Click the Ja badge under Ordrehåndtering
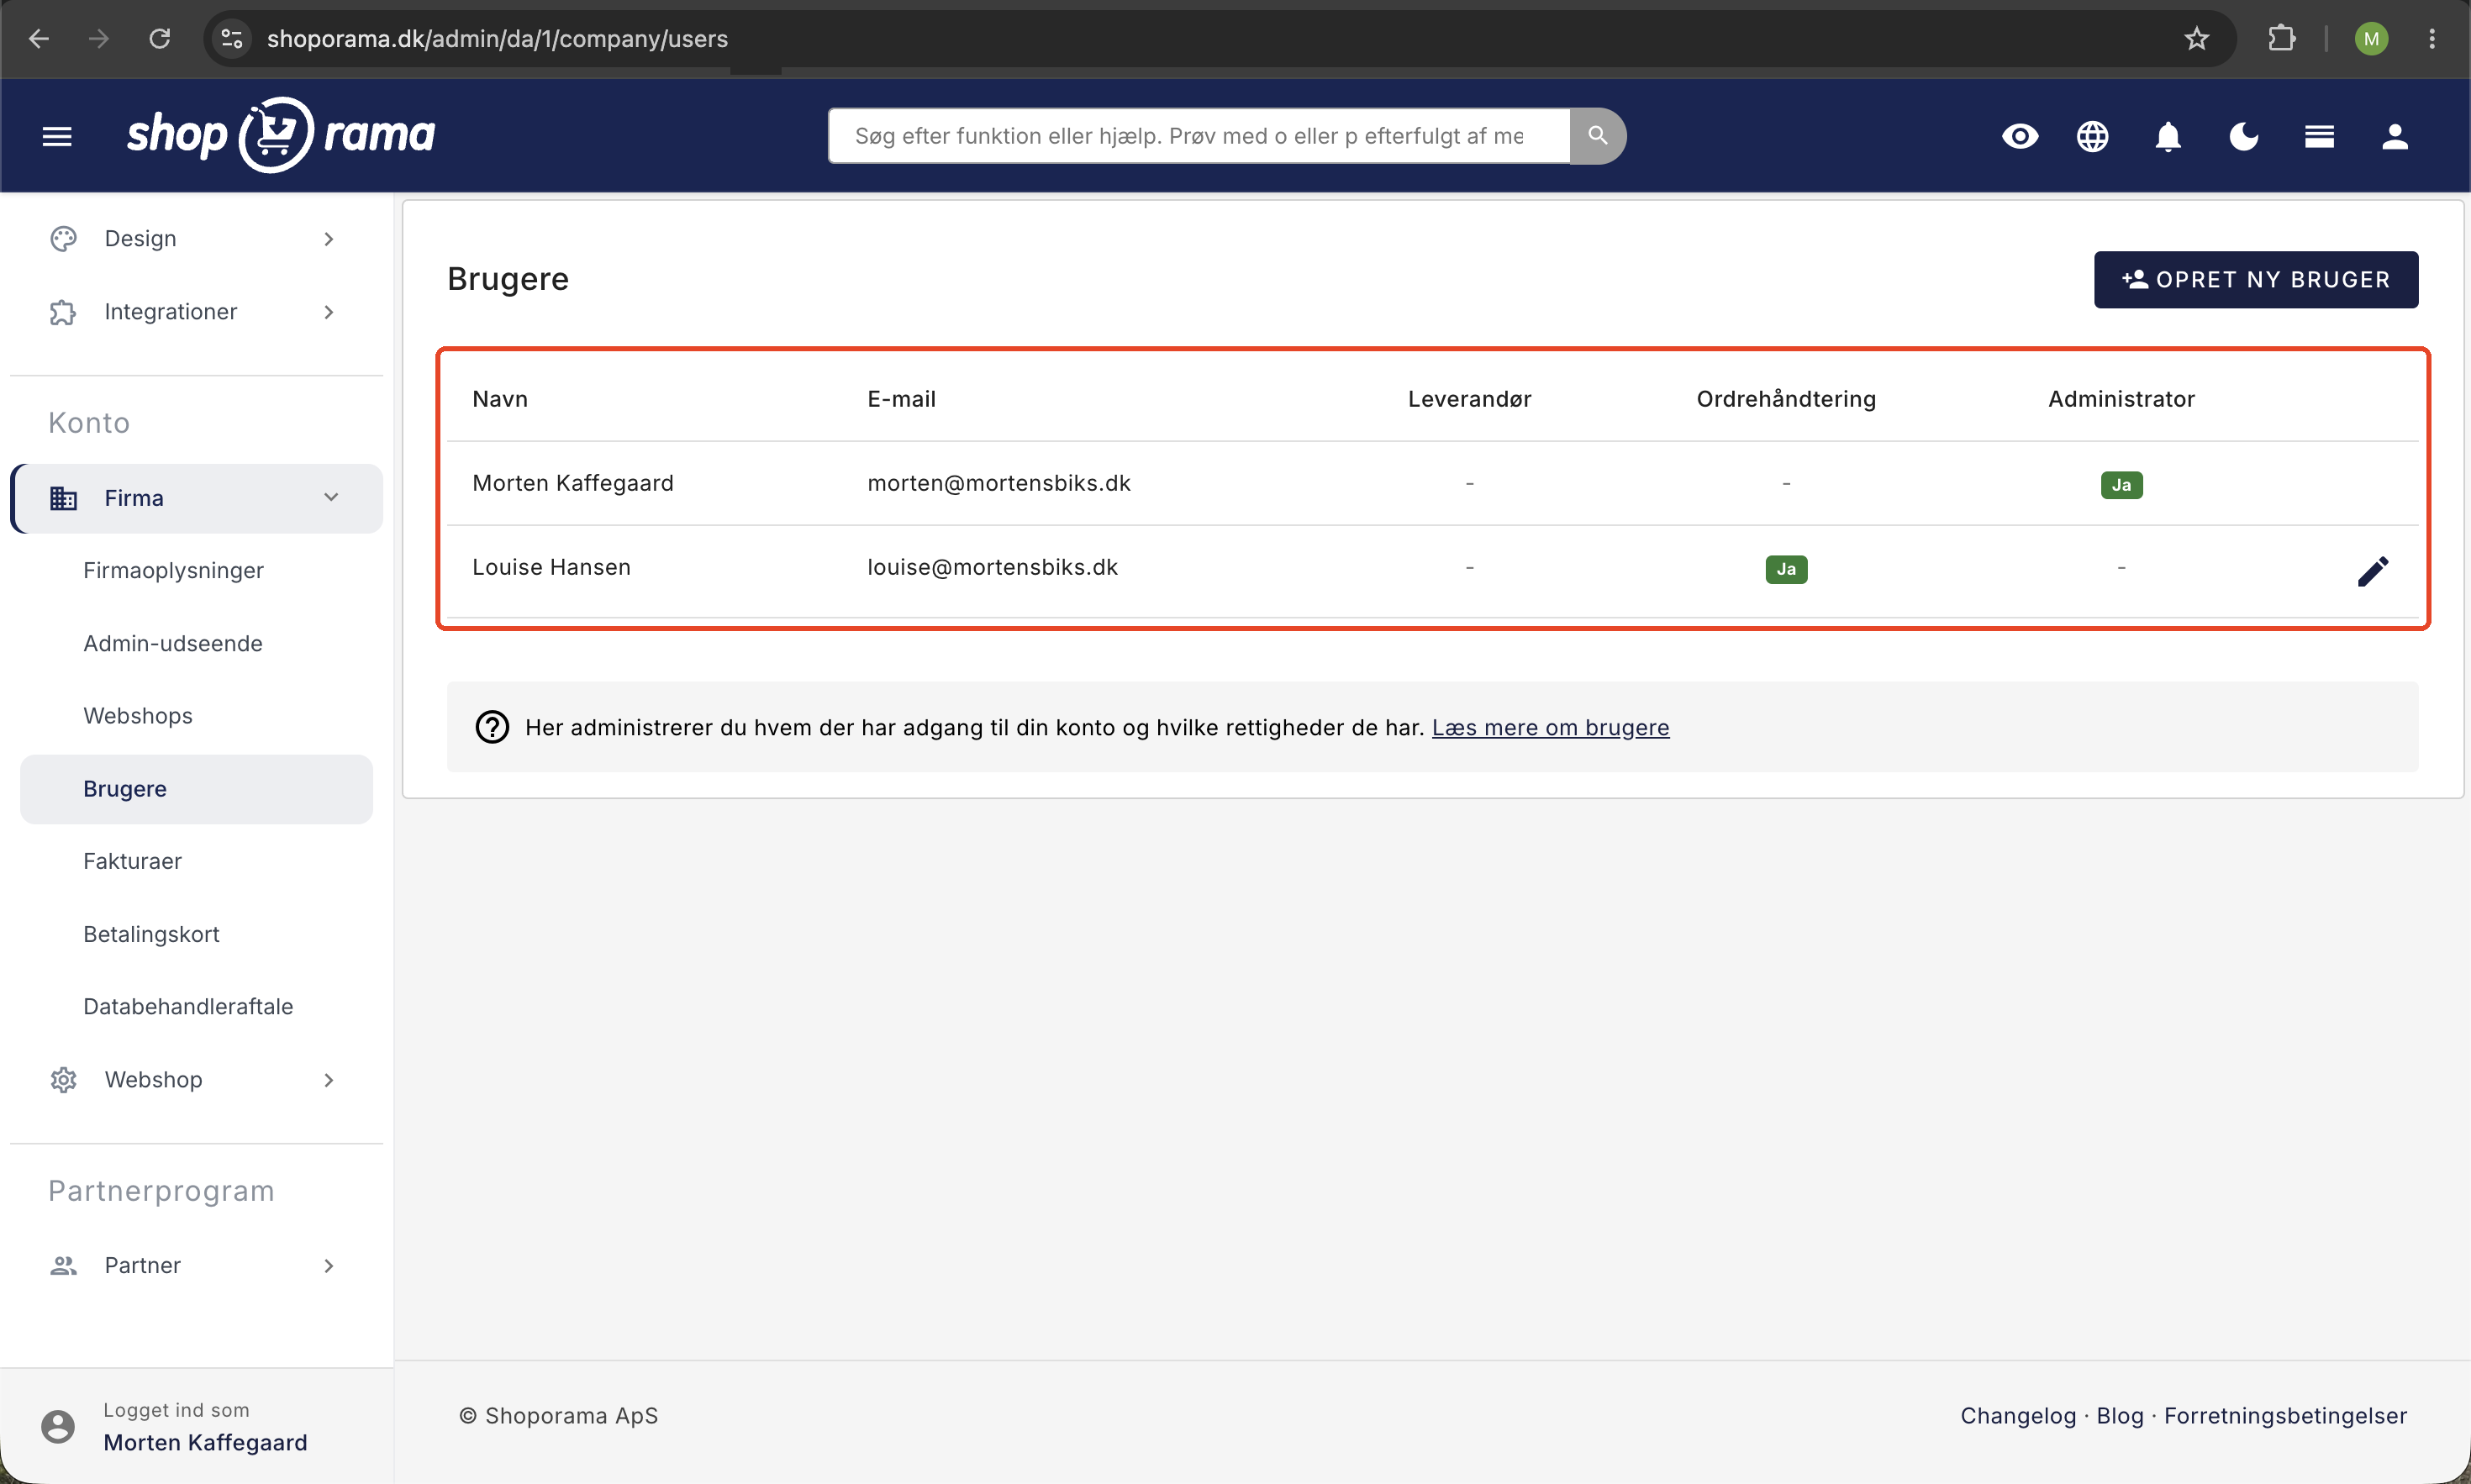The height and width of the screenshot is (1484, 2471). coord(1785,569)
